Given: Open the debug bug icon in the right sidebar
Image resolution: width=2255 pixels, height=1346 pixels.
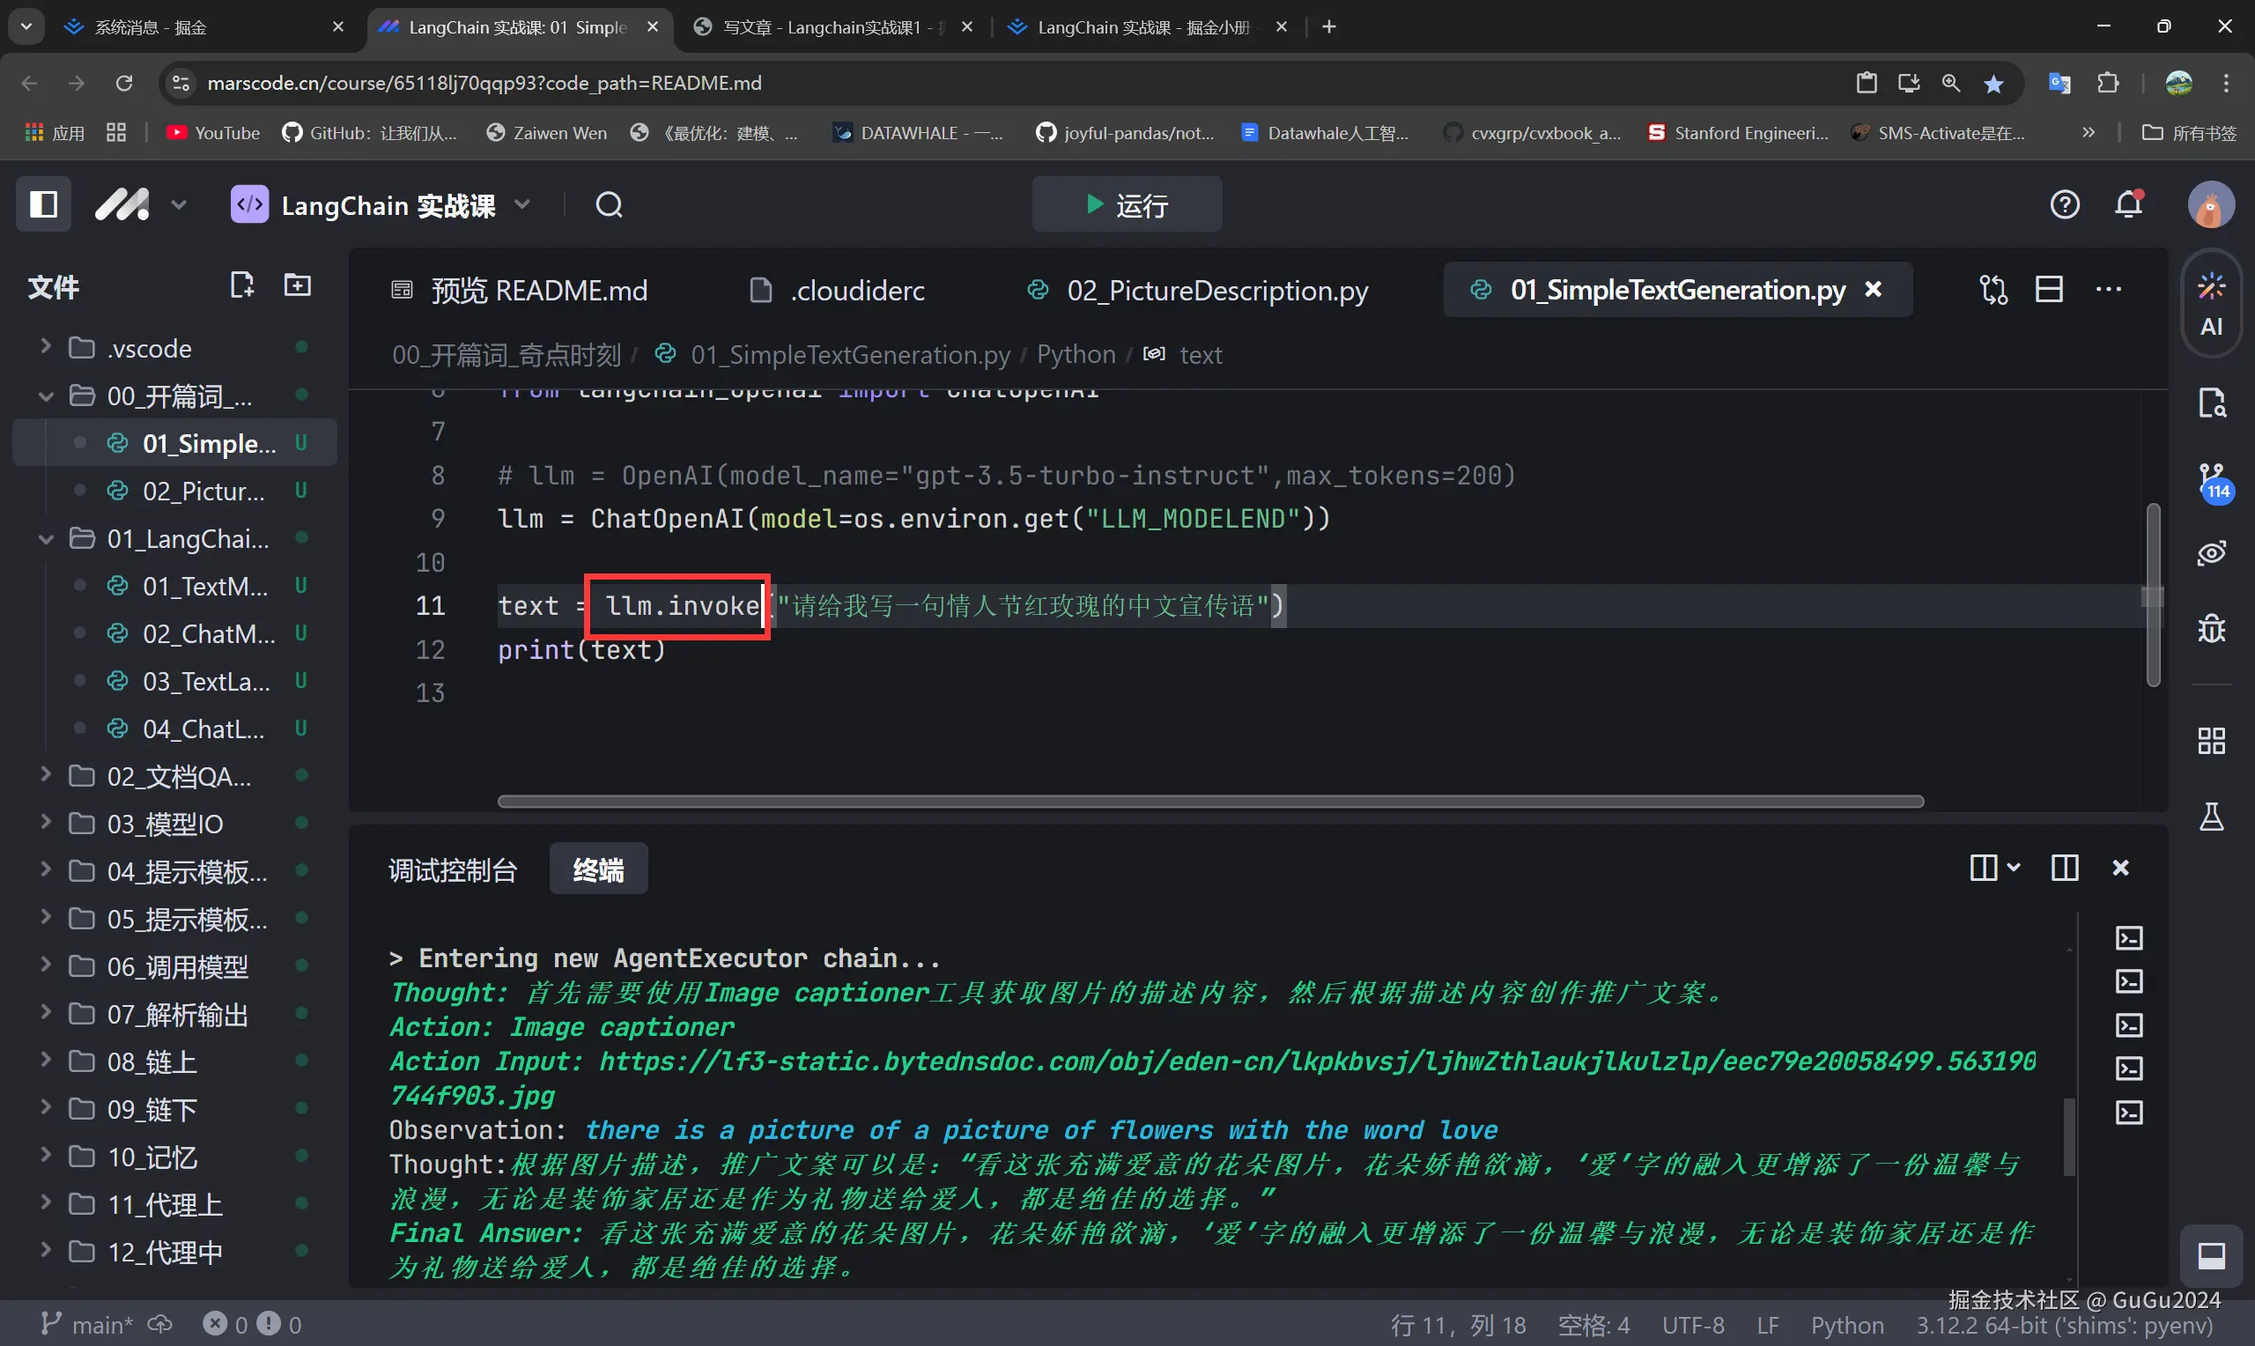Looking at the screenshot, I should pyautogui.click(x=2211, y=628).
